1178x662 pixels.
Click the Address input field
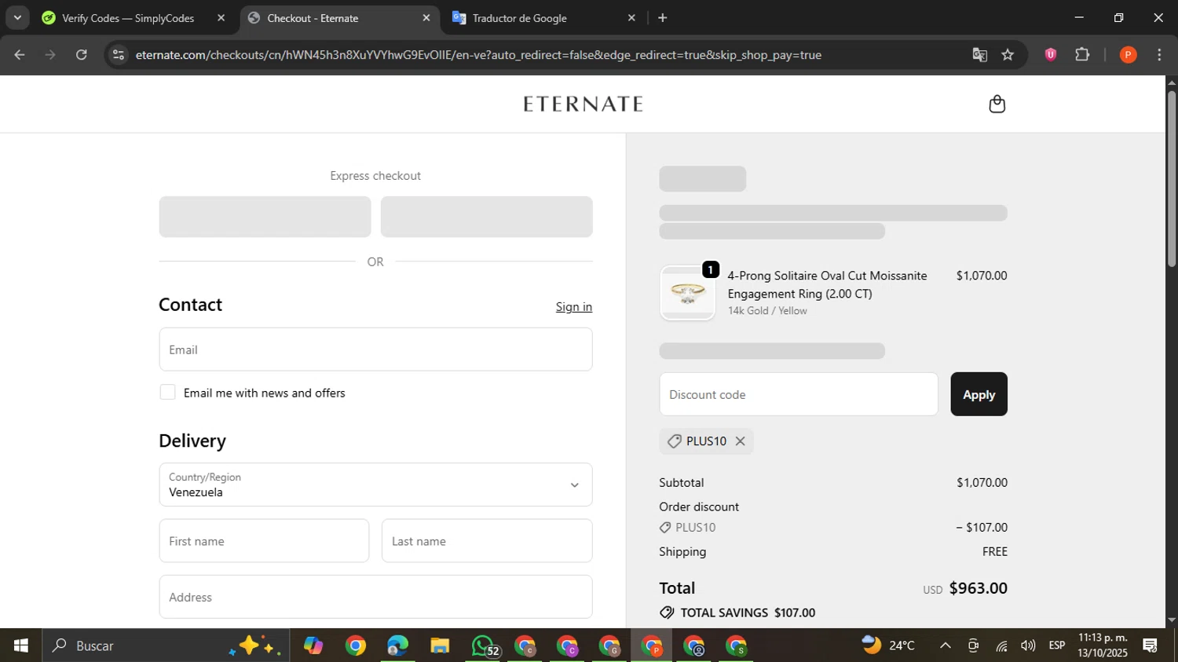[375, 597]
